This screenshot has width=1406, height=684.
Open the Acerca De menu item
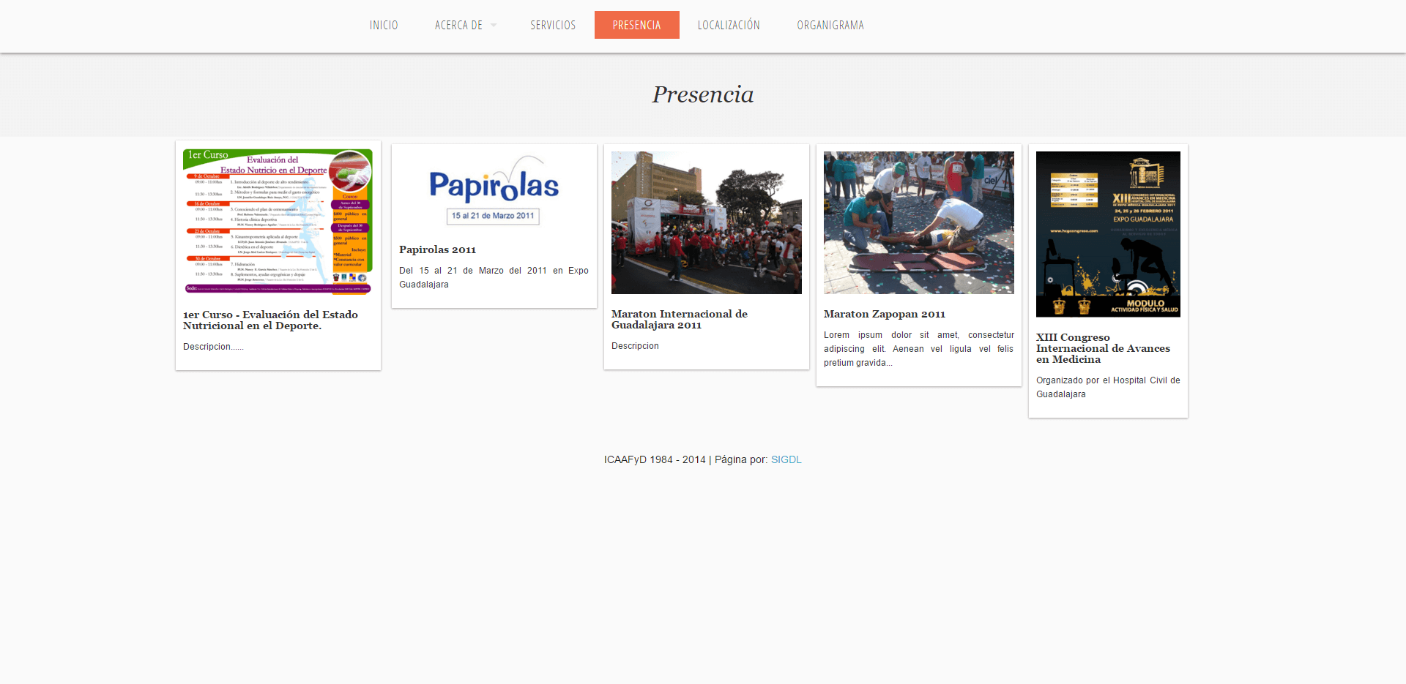[x=458, y=25]
